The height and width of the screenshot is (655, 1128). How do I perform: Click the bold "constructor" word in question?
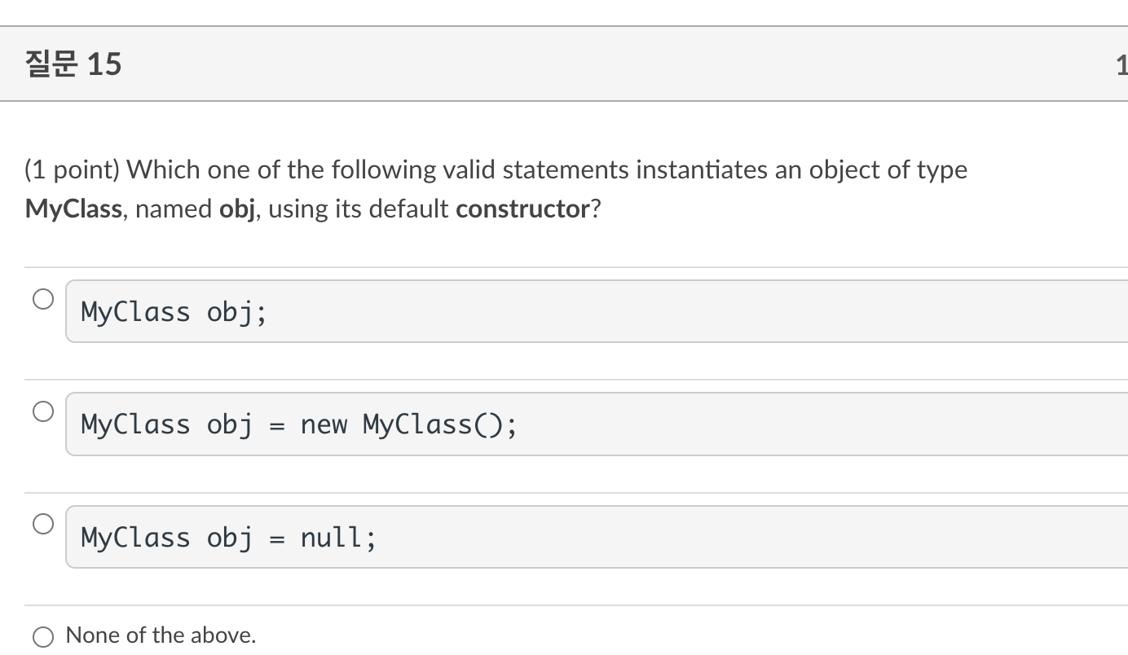(522, 209)
